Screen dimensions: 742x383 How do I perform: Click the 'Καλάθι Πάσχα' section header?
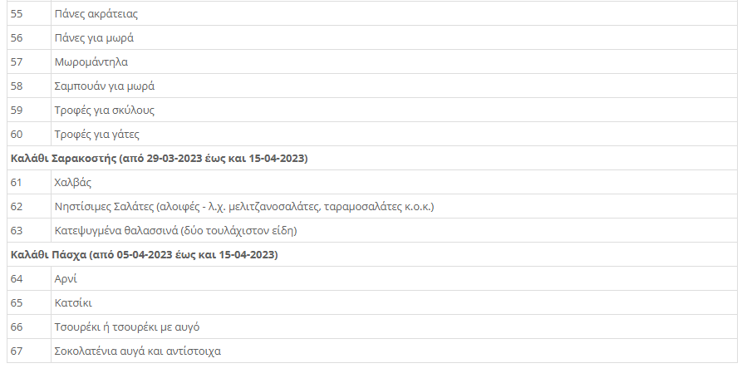click(x=144, y=255)
